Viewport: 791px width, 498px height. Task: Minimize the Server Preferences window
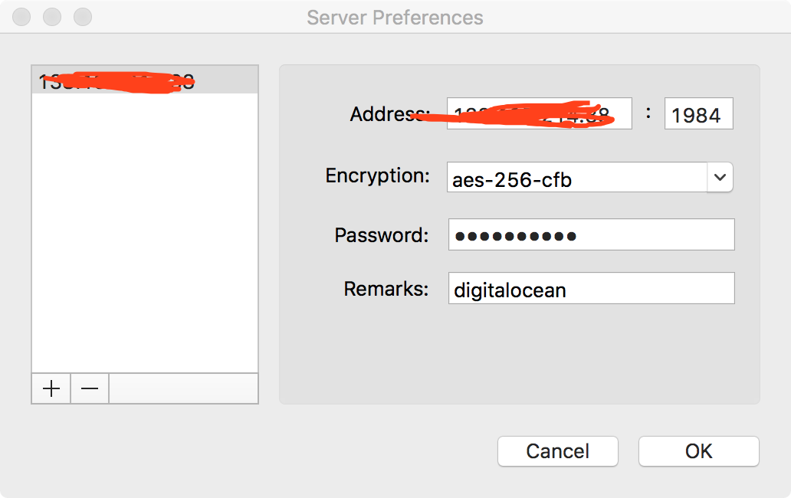(x=52, y=17)
